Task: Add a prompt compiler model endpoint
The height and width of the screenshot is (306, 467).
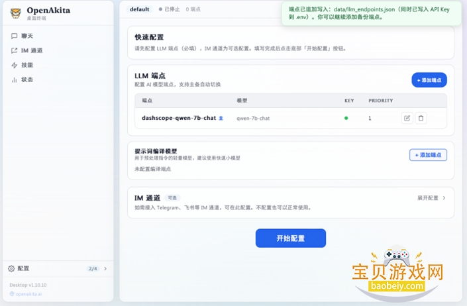Action: [428, 154]
